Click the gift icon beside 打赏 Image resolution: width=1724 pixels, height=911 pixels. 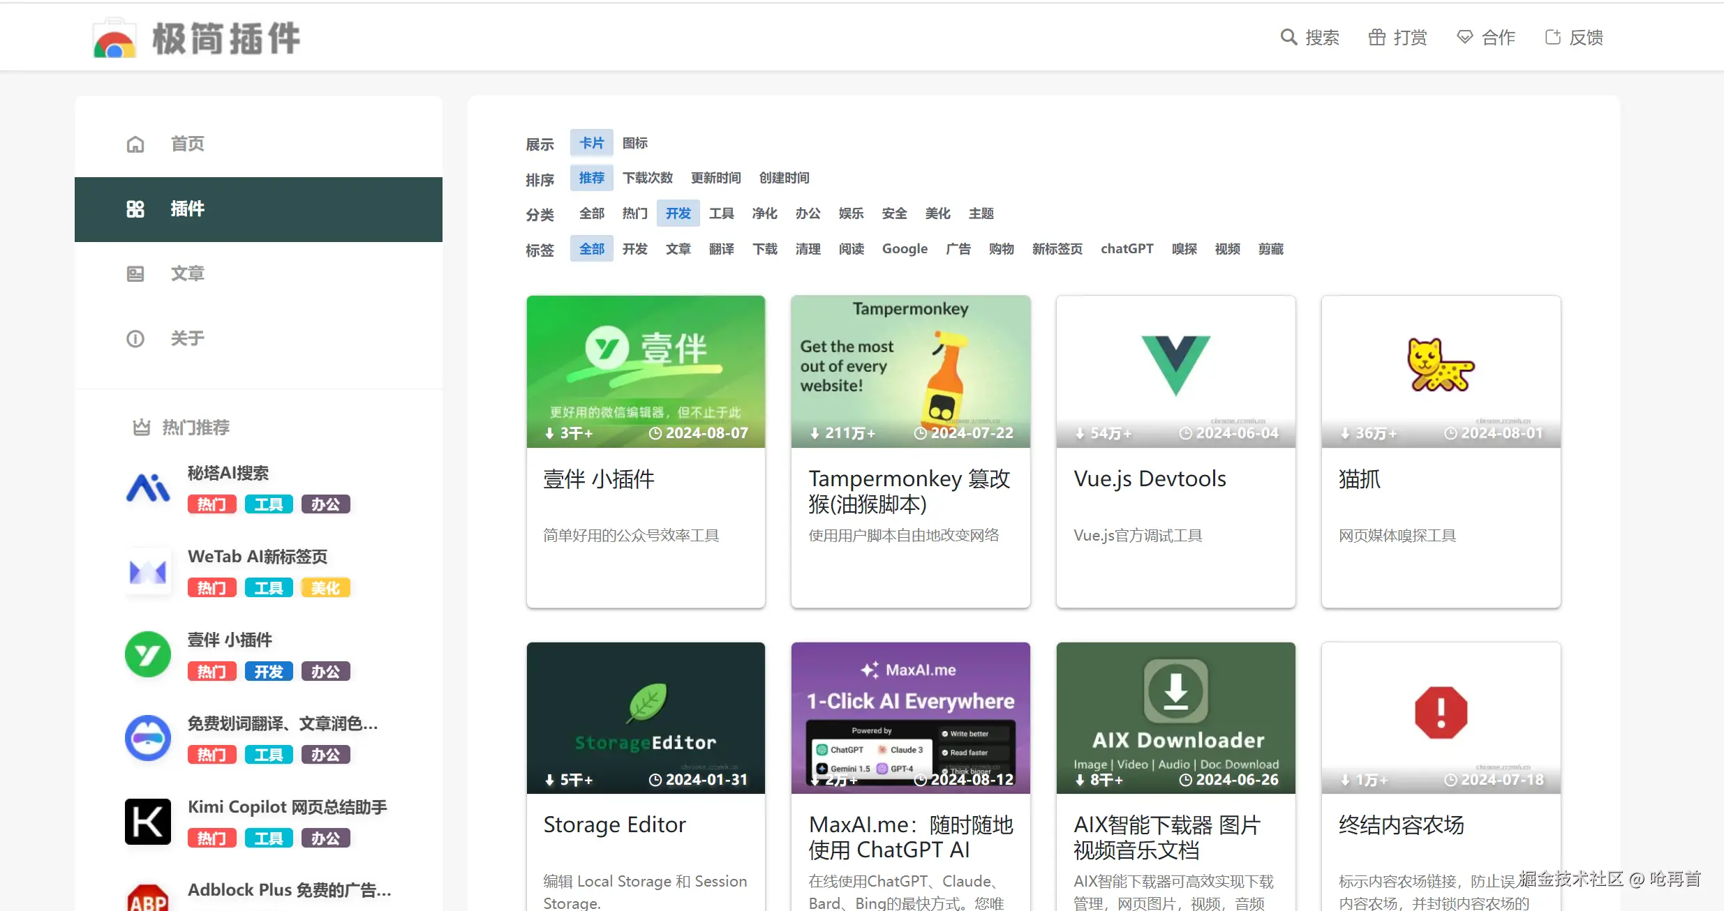tap(1376, 37)
